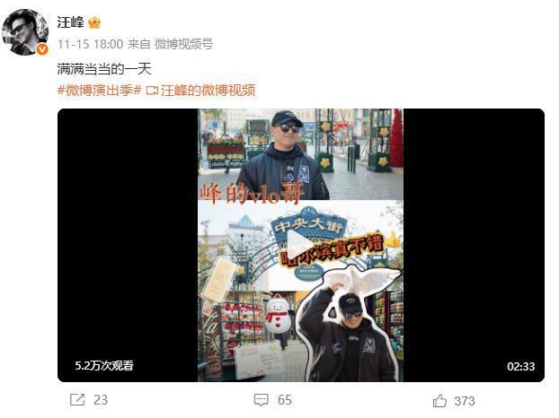Click the repost count 23
559x418 pixels.
tap(101, 400)
